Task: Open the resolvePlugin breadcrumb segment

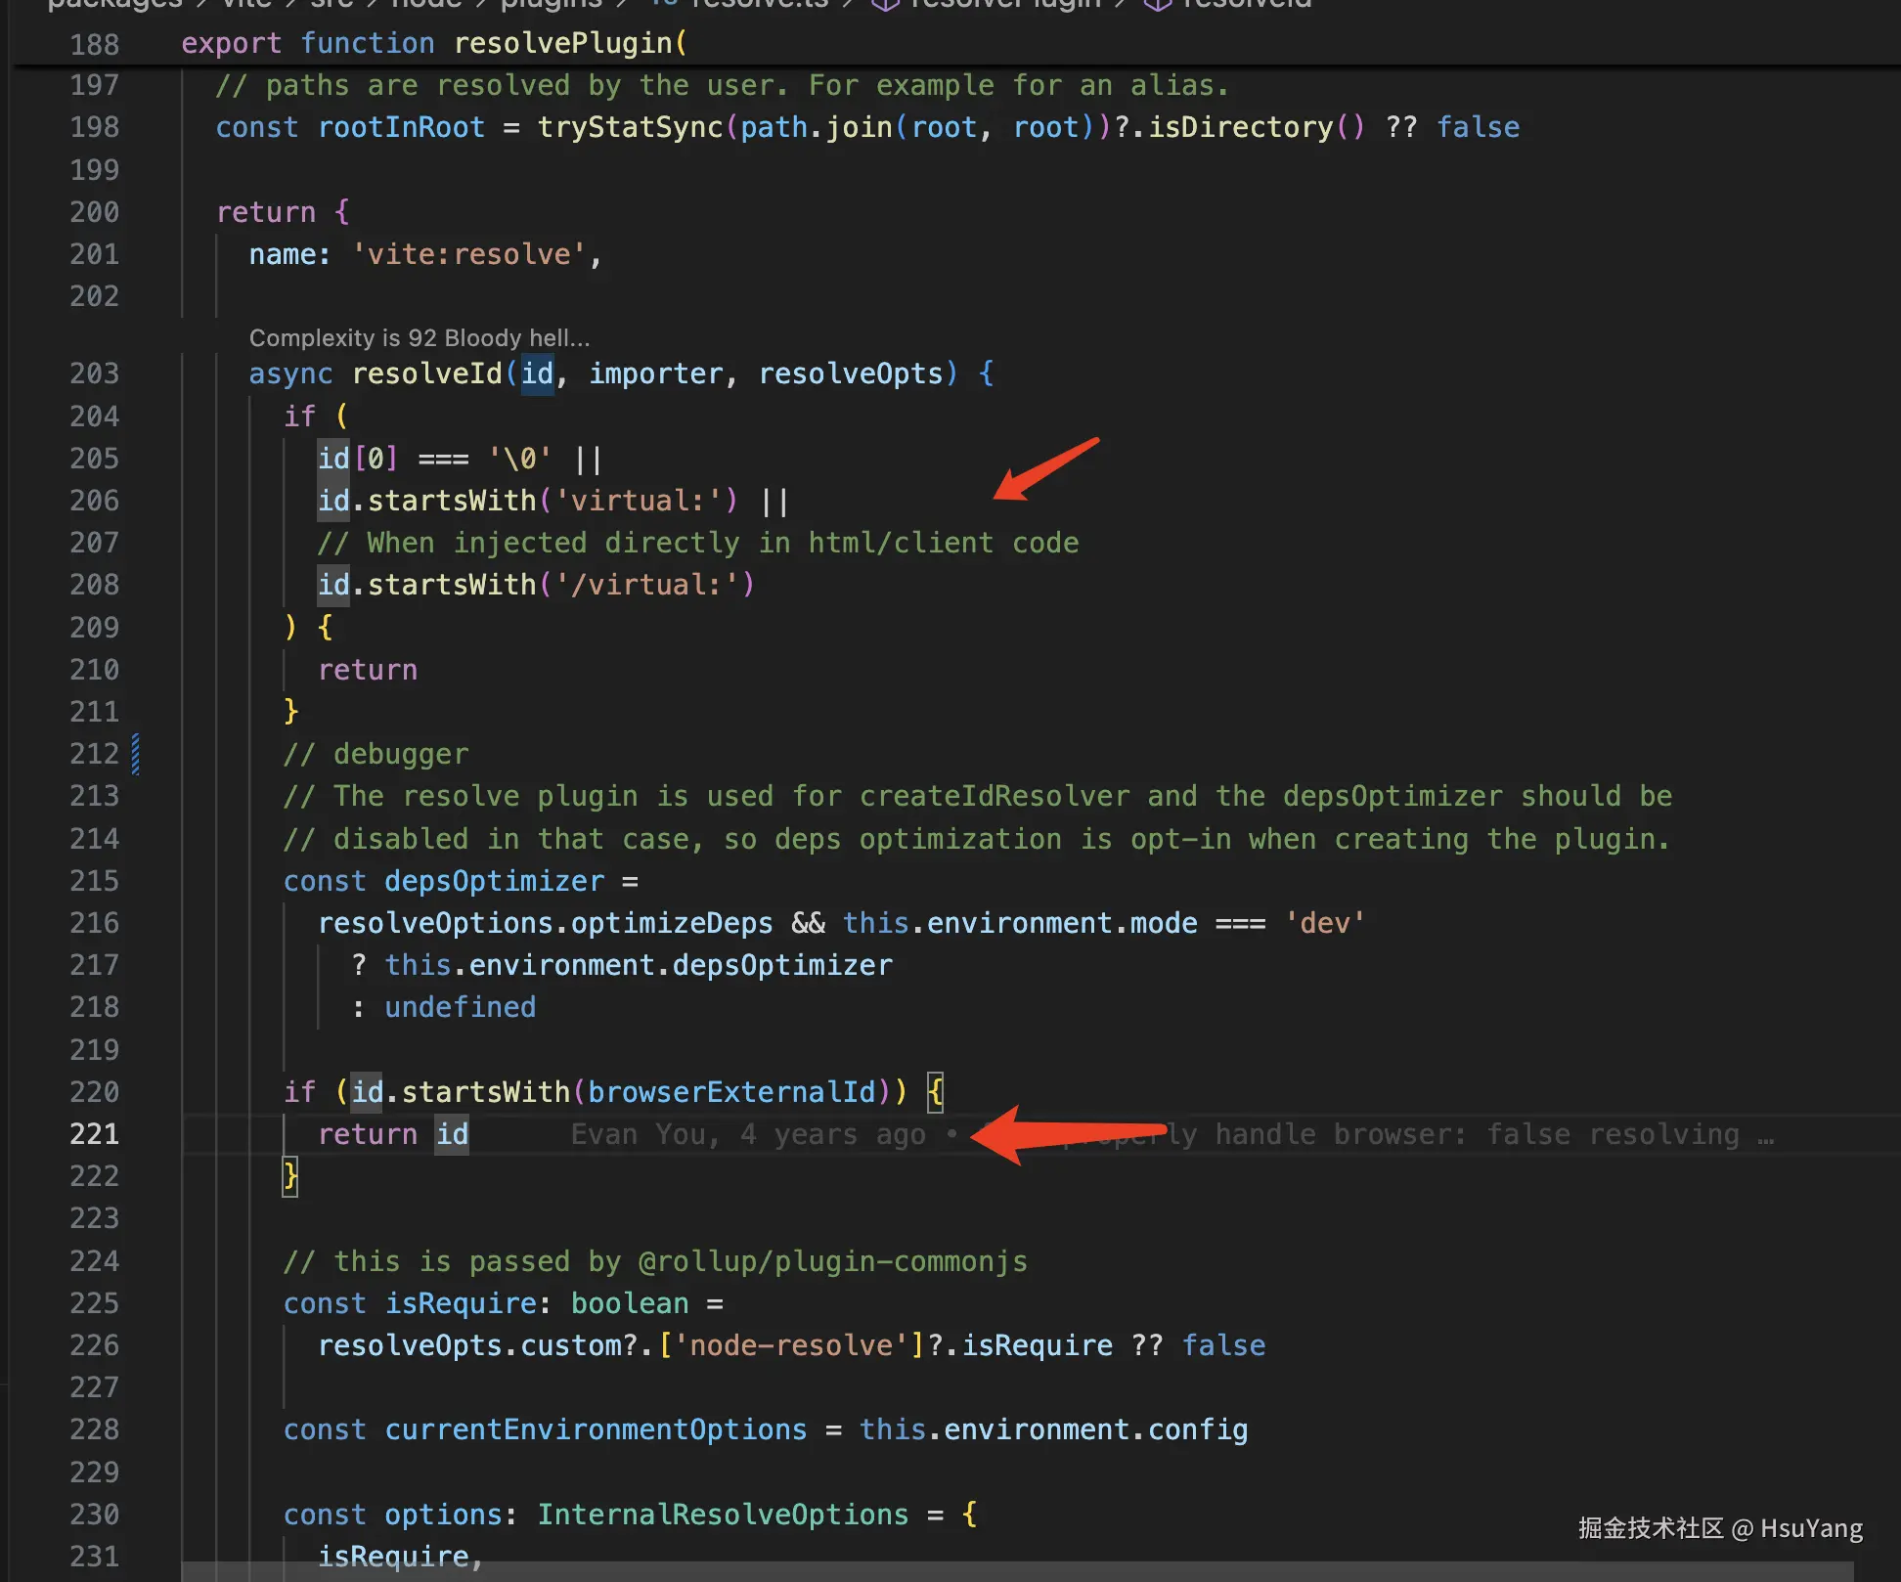Action: pos(1005,4)
